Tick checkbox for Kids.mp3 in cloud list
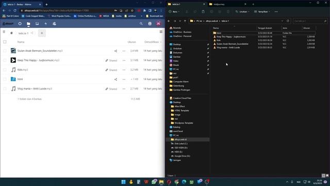 [x=5, y=70]
